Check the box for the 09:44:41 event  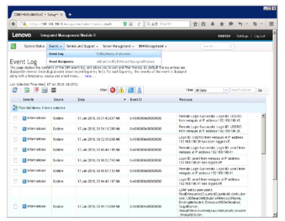tap(15, 181)
